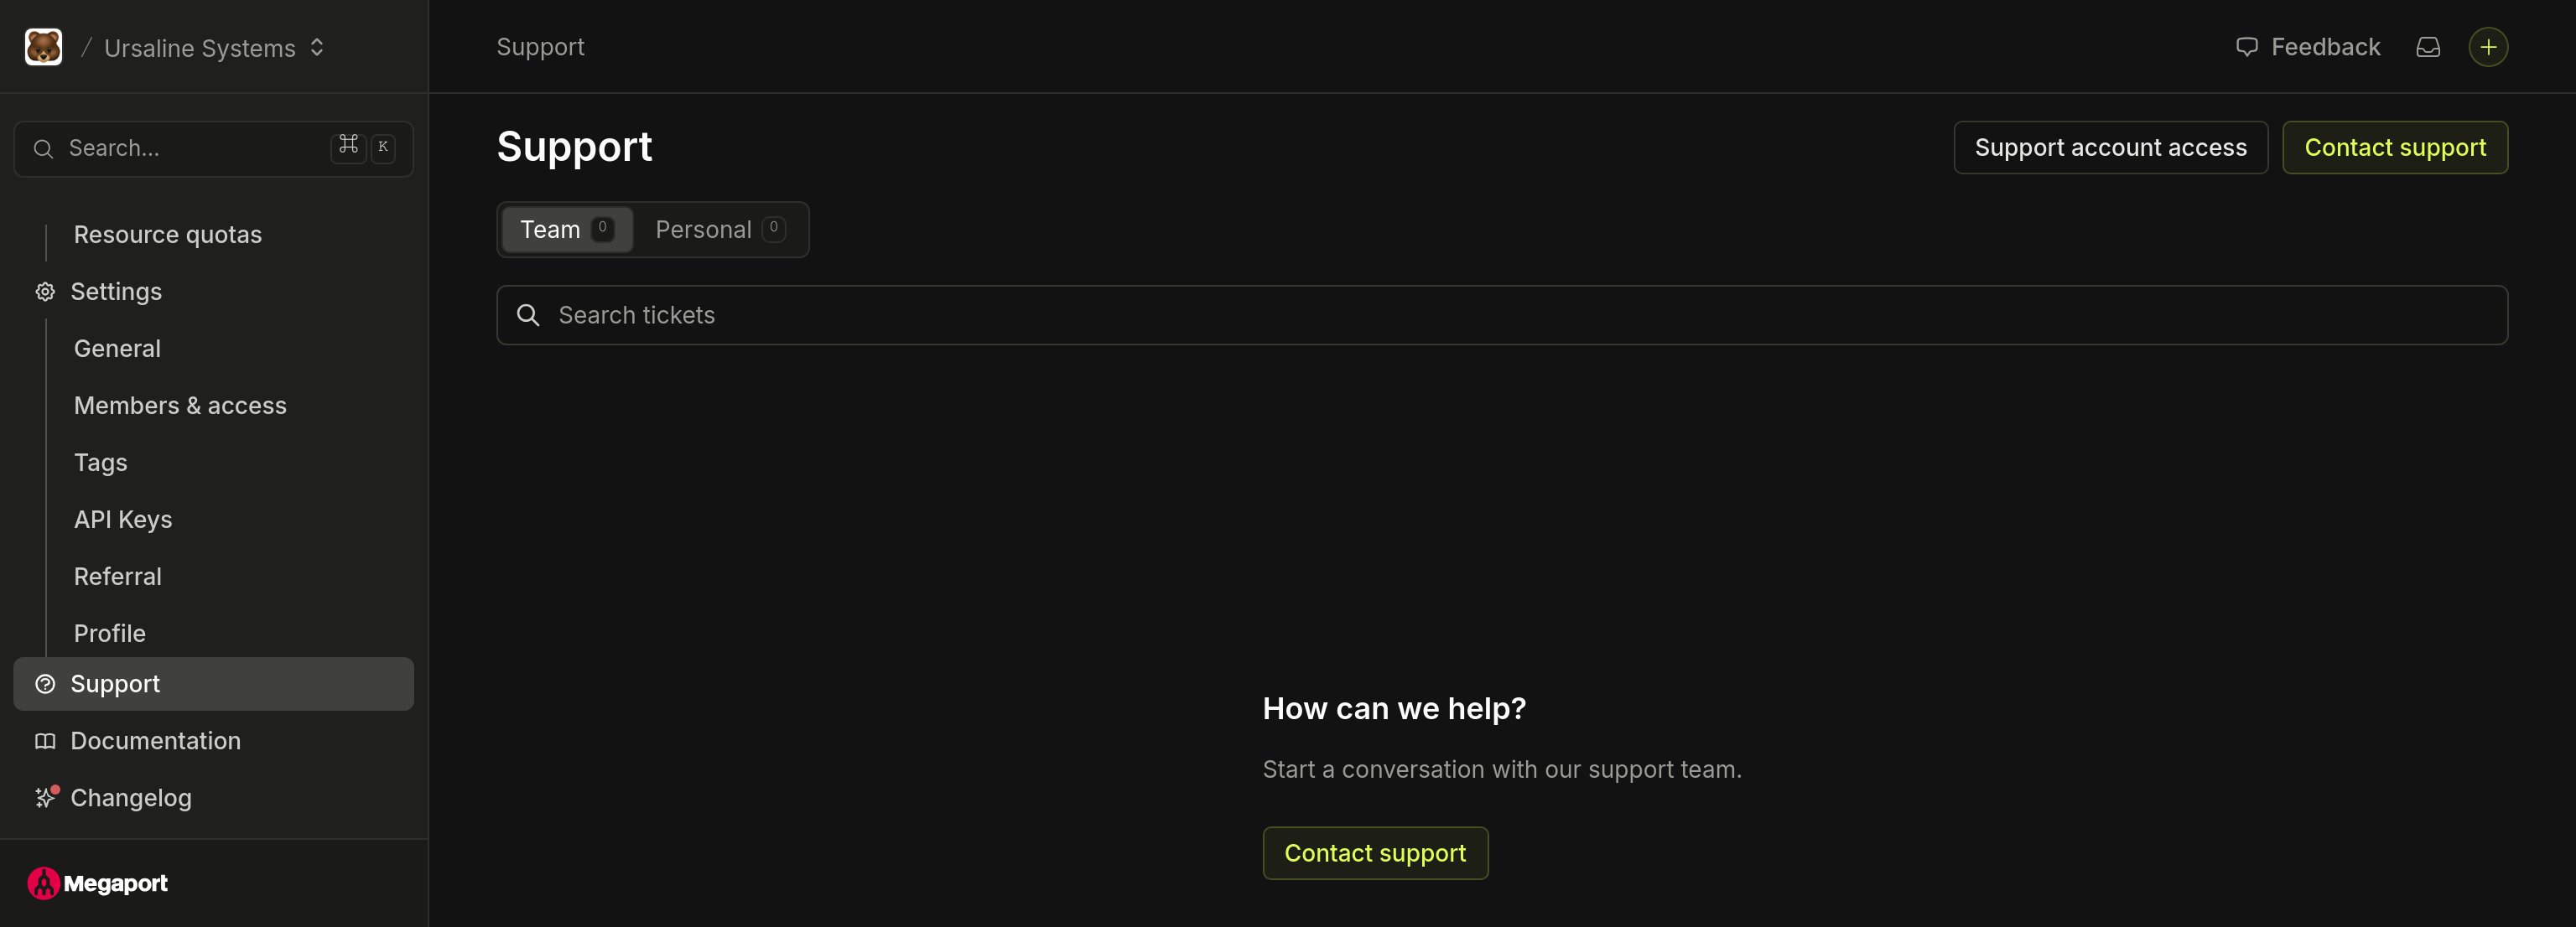Click 'Start a conversation with our support team' text

point(1502,769)
